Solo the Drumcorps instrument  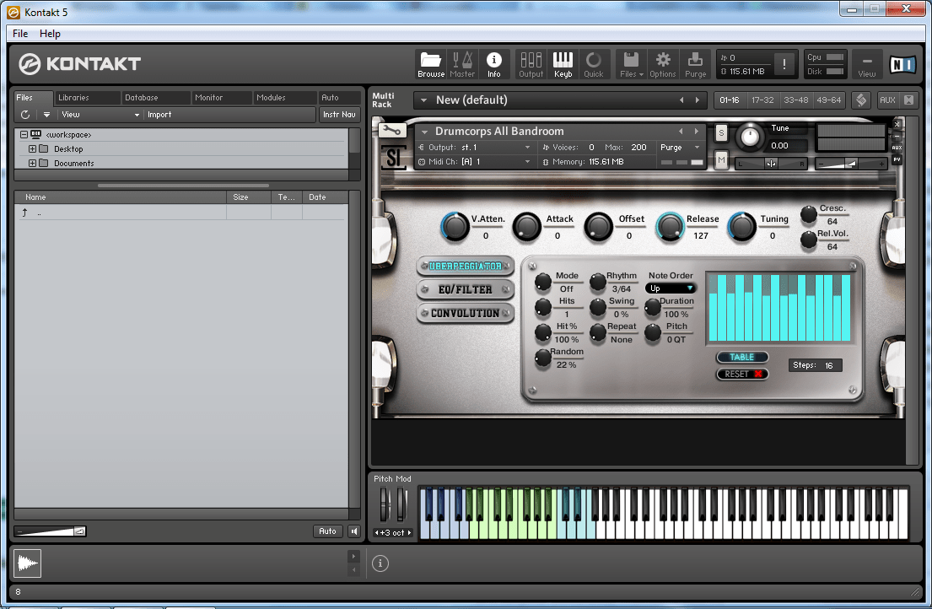click(x=721, y=132)
